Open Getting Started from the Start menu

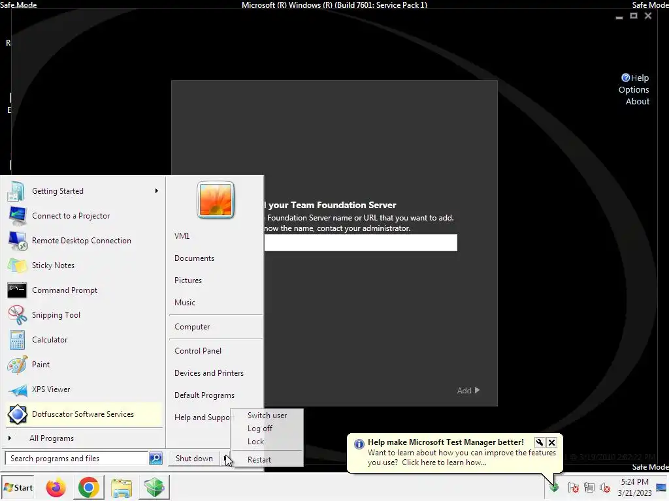tap(84, 191)
